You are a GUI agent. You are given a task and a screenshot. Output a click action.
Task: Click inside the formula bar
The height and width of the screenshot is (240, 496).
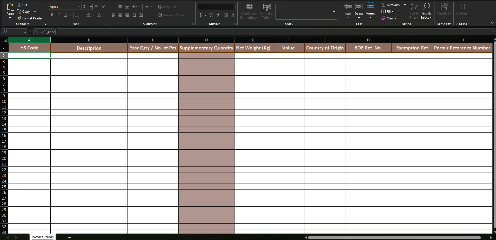coord(273,32)
